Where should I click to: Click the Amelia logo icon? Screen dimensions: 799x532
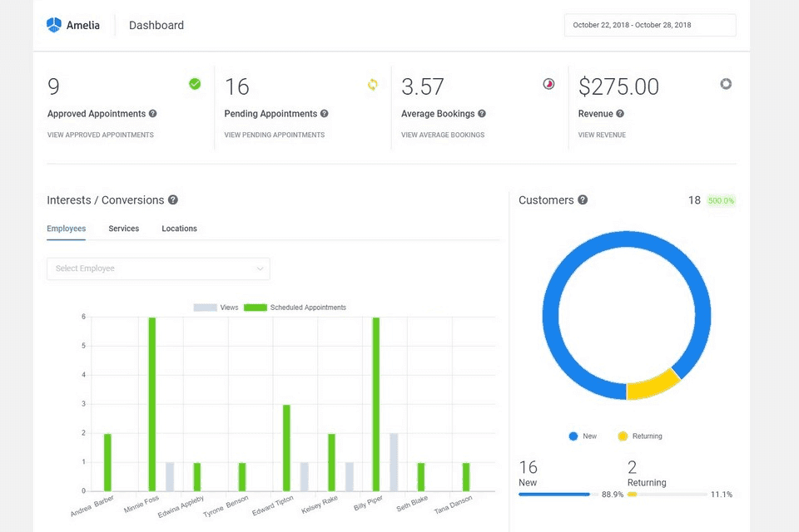click(x=53, y=25)
